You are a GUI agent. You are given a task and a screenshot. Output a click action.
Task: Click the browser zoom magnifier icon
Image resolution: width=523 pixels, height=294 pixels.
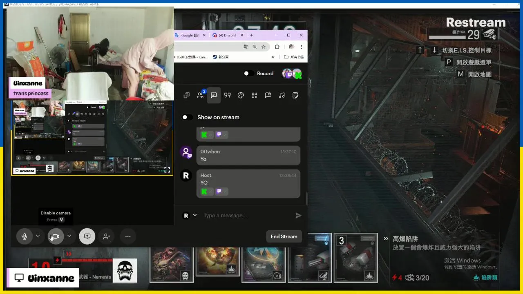coord(255,47)
